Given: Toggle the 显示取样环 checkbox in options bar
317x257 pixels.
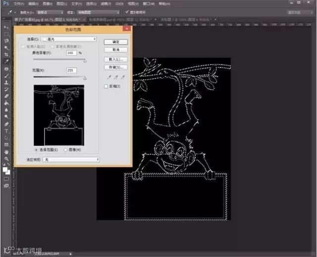Looking at the screenshot, I should tap(127, 12).
